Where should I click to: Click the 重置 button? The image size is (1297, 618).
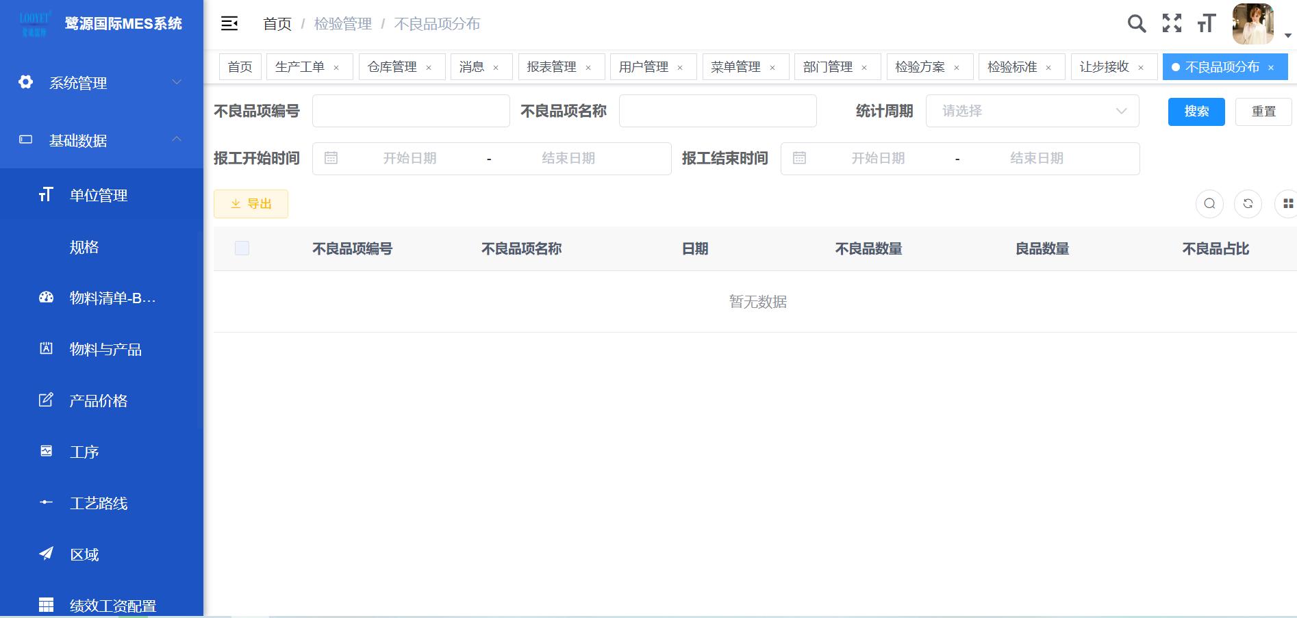(x=1263, y=112)
